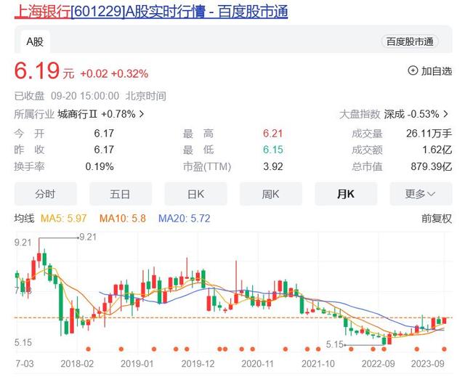Viewport: 465px width, 377px height.
Task: Expand the 城商行II industry chevron
Action: click(142, 114)
